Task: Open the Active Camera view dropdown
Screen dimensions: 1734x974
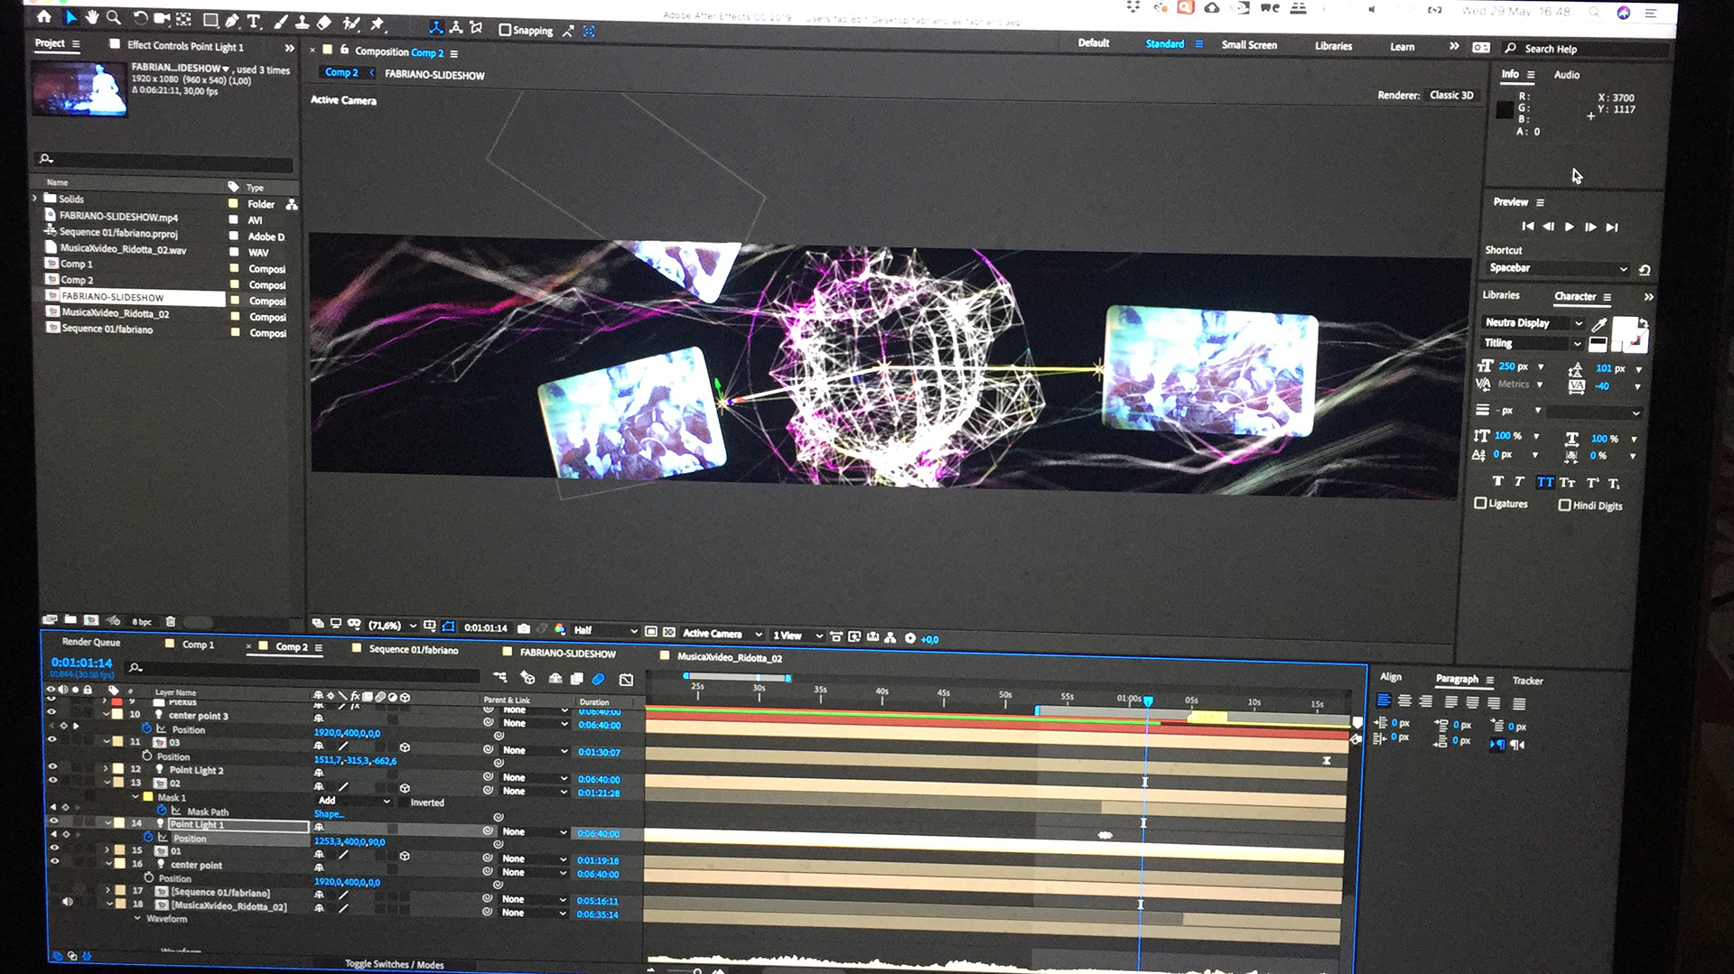Action: [x=722, y=634]
